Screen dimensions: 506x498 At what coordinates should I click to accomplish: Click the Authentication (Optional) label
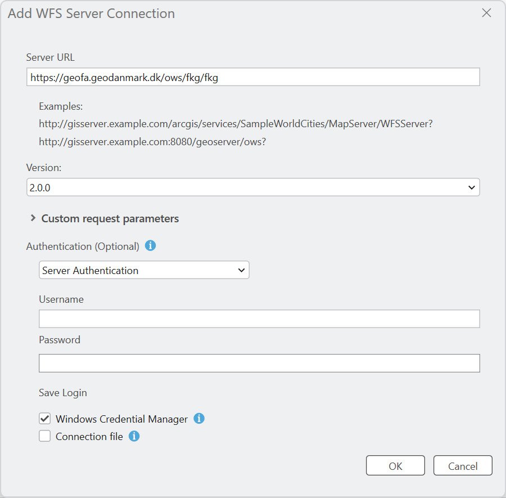83,246
